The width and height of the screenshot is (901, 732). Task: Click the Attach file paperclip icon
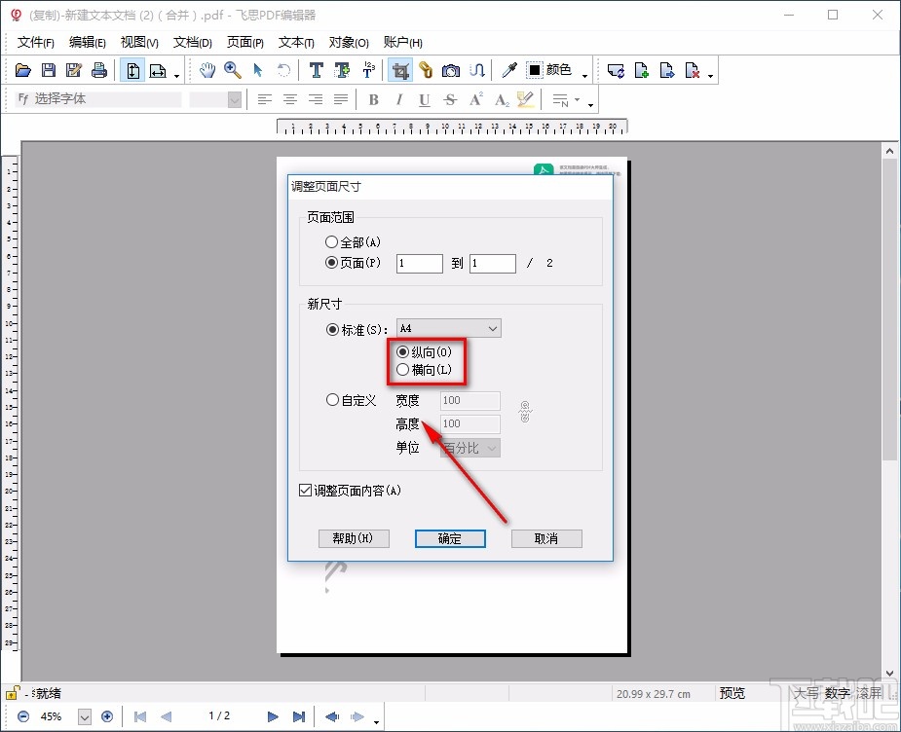[427, 69]
